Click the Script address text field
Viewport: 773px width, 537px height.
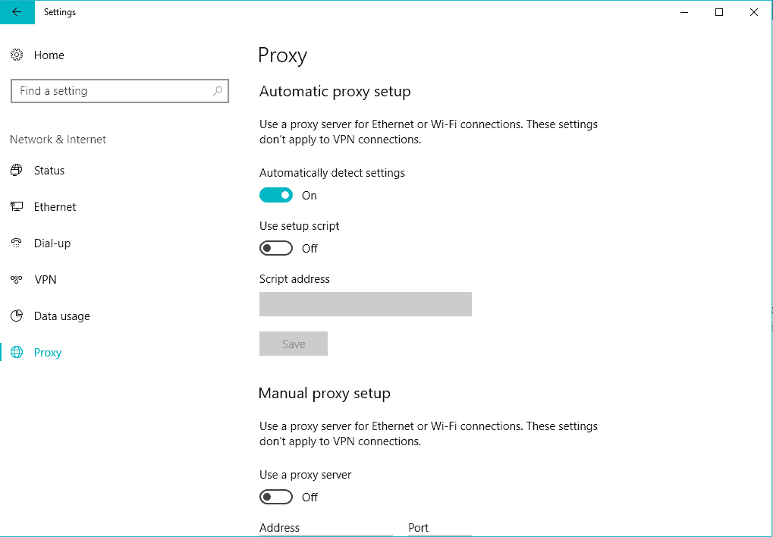365,304
